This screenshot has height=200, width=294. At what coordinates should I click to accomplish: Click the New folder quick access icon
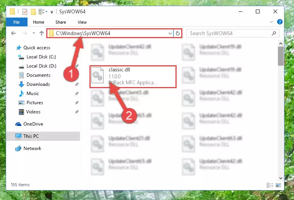[33, 11]
